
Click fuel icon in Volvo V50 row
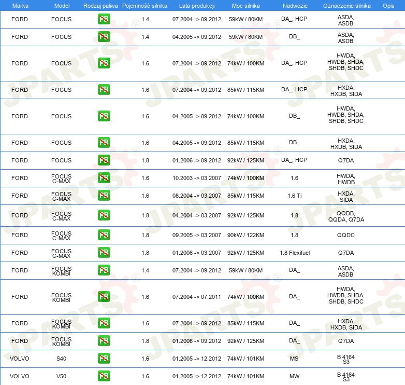tap(104, 376)
